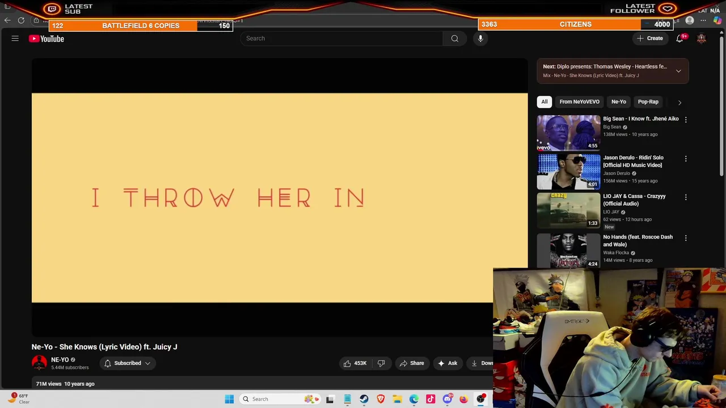Open more options for Jason Derulo video
Viewport: 726px width, 408px height.
[686, 159]
